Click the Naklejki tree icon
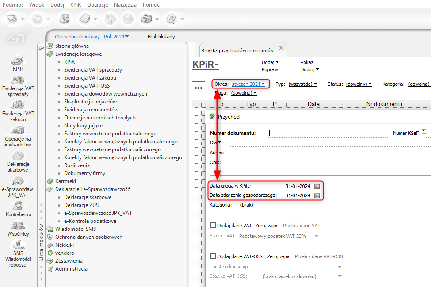This screenshot has height=287, width=431. pyautogui.click(x=50, y=245)
